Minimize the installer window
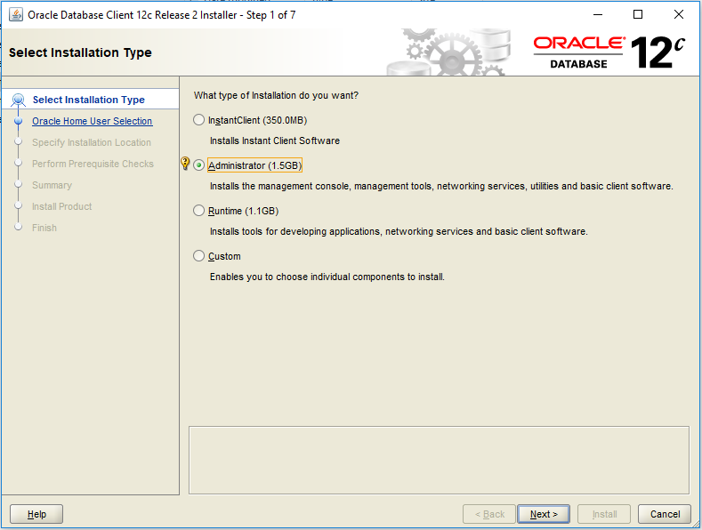The width and height of the screenshot is (702, 530). coord(598,15)
